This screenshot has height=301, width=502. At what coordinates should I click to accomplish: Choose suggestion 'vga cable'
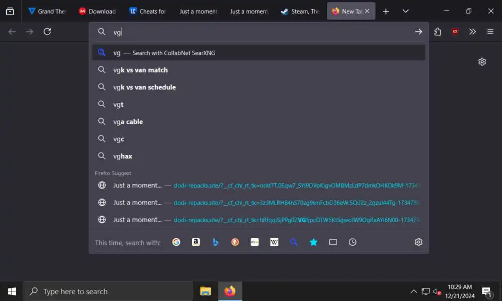pos(259,121)
